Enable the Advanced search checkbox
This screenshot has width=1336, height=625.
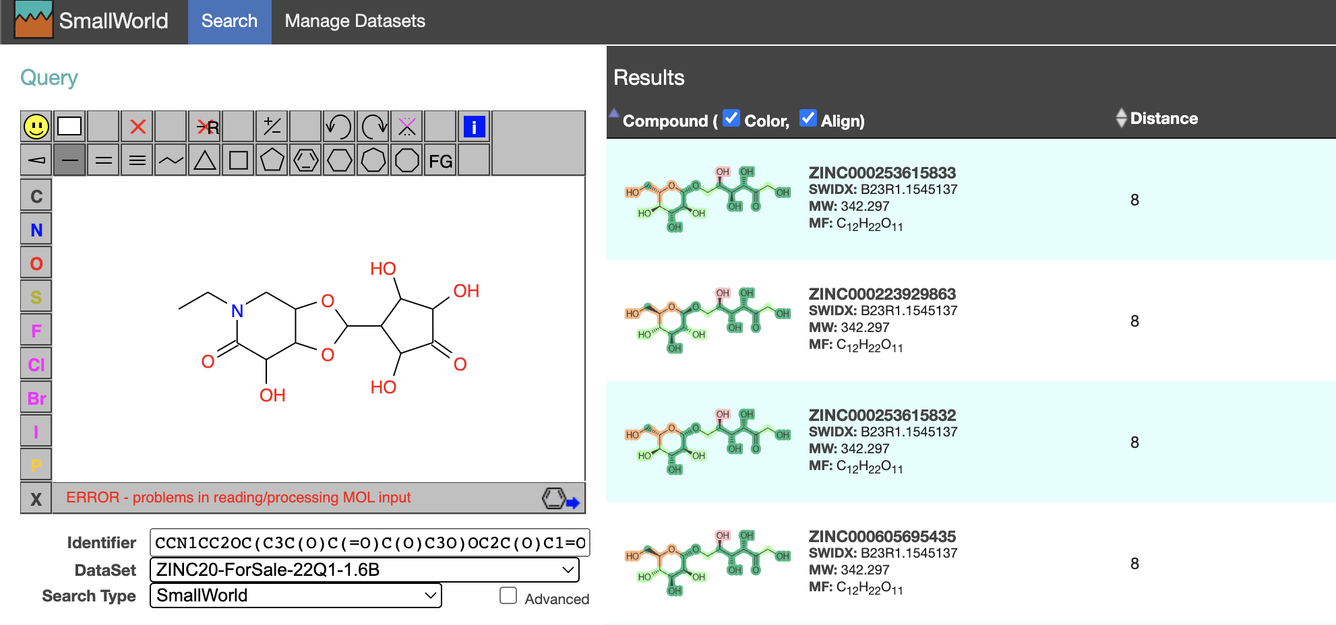[508, 596]
